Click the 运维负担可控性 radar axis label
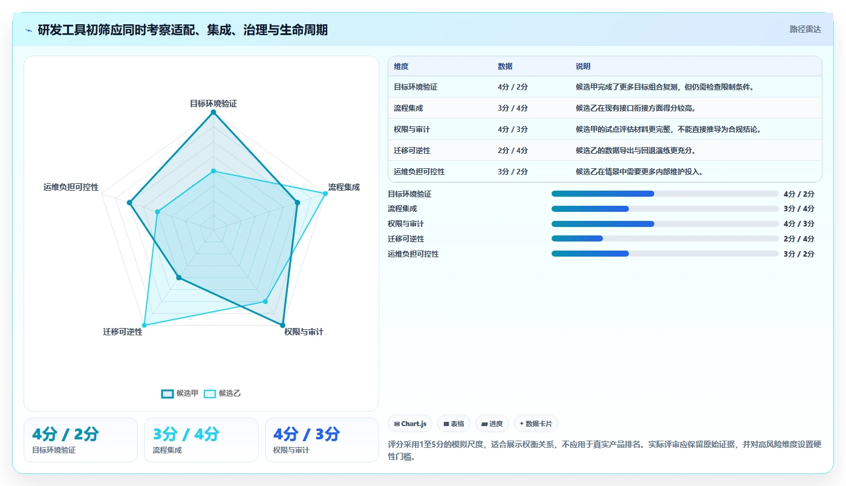The height and width of the screenshot is (486, 846). [x=71, y=187]
